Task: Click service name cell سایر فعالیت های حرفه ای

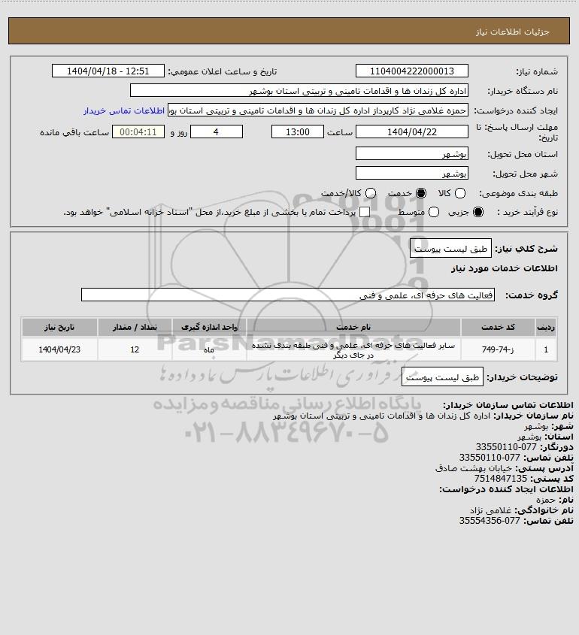Action: coord(353,349)
